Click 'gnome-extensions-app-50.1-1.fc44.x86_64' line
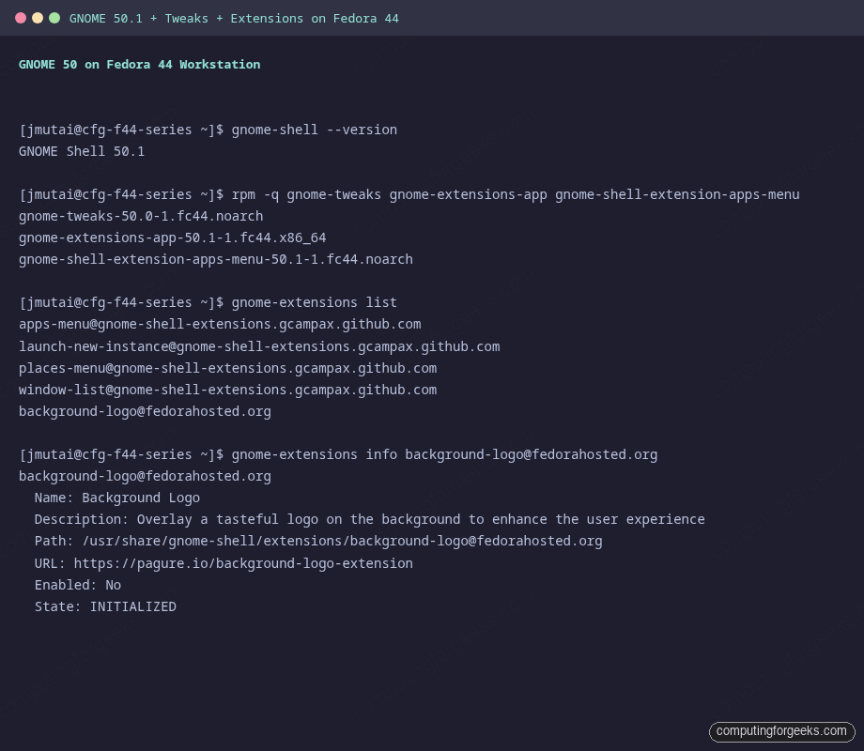Viewport: 864px width, 751px height. [x=173, y=238]
